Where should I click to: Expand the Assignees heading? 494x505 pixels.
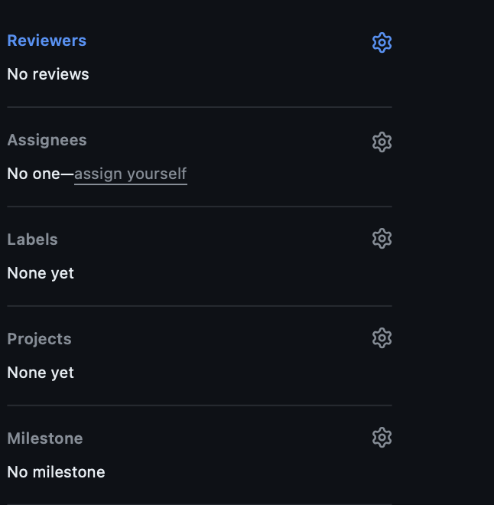click(x=47, y=140)
